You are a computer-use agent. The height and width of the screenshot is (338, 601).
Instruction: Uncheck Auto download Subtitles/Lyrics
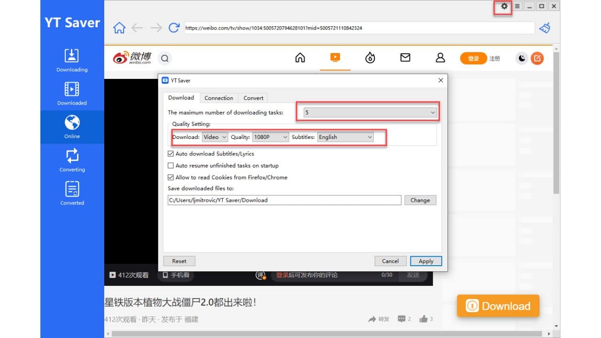[x=171, y=154]
